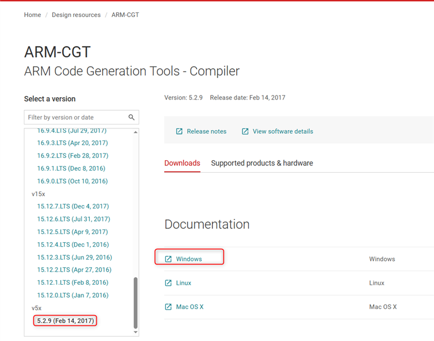Open the Release notes link
The image size is (434, 341).
[206, 131]
